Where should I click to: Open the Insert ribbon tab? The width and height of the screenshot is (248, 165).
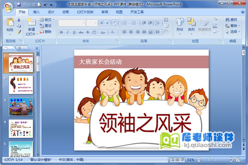37,12
